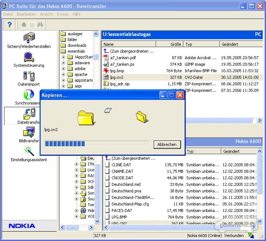This screenshot has height=241, width=266.
Task: Click the zip icon of lpg_adr.zip
Action: (x=106, y=84)
